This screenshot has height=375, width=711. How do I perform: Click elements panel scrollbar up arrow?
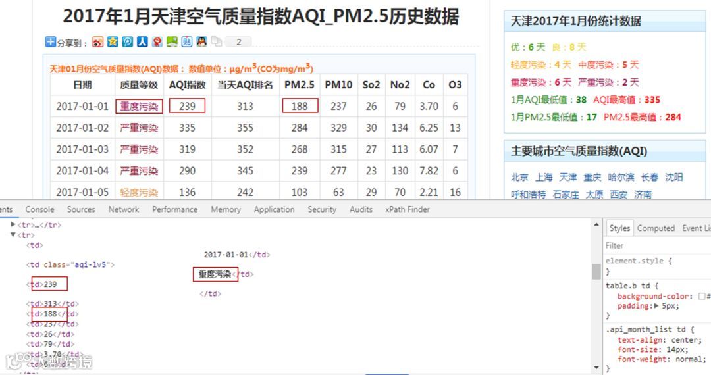point(596,224)
